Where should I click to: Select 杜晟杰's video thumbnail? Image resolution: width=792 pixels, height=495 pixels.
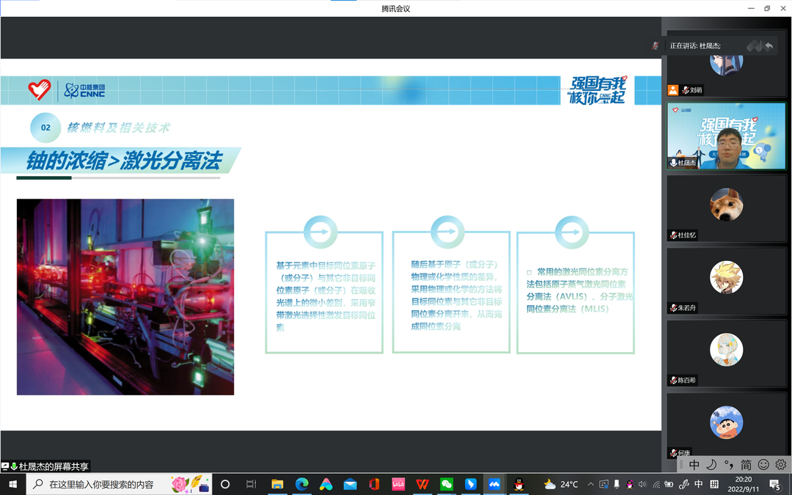point(725,136)
